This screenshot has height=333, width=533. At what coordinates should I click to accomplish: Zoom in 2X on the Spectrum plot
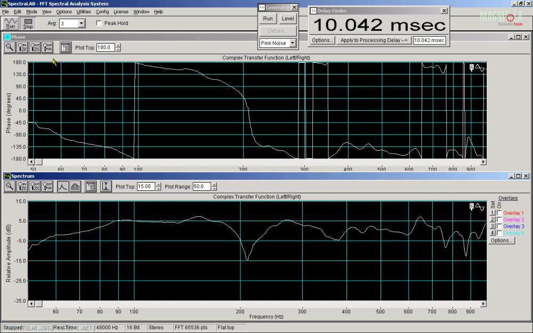pos(22,186)
